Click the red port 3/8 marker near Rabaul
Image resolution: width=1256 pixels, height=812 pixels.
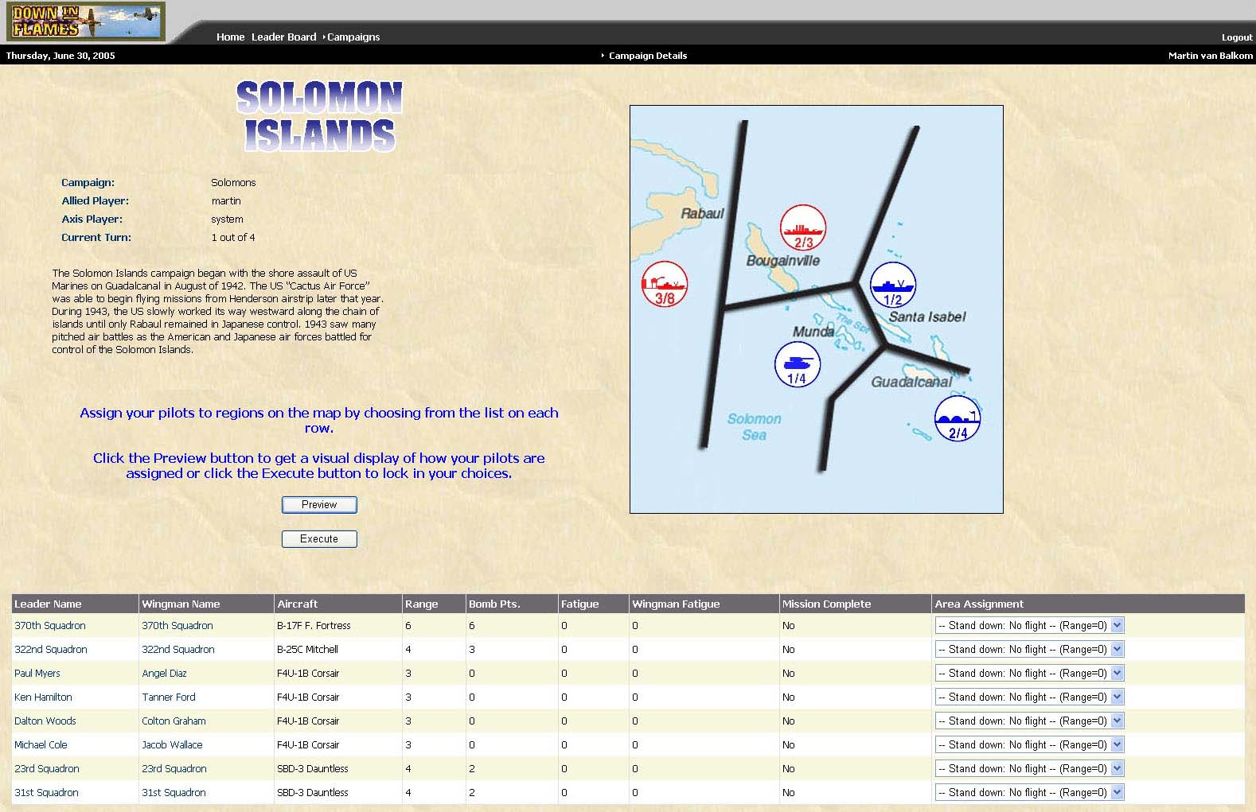[x=664, y=285]
